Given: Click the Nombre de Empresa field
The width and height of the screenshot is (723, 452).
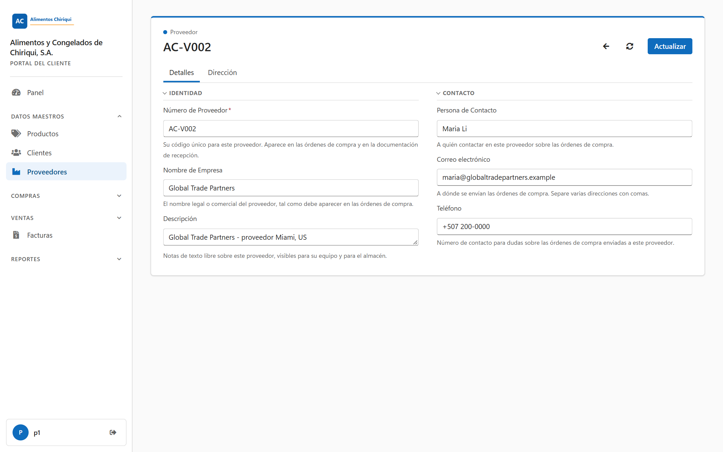Looking at the screenshot, I should coord(291,188).
